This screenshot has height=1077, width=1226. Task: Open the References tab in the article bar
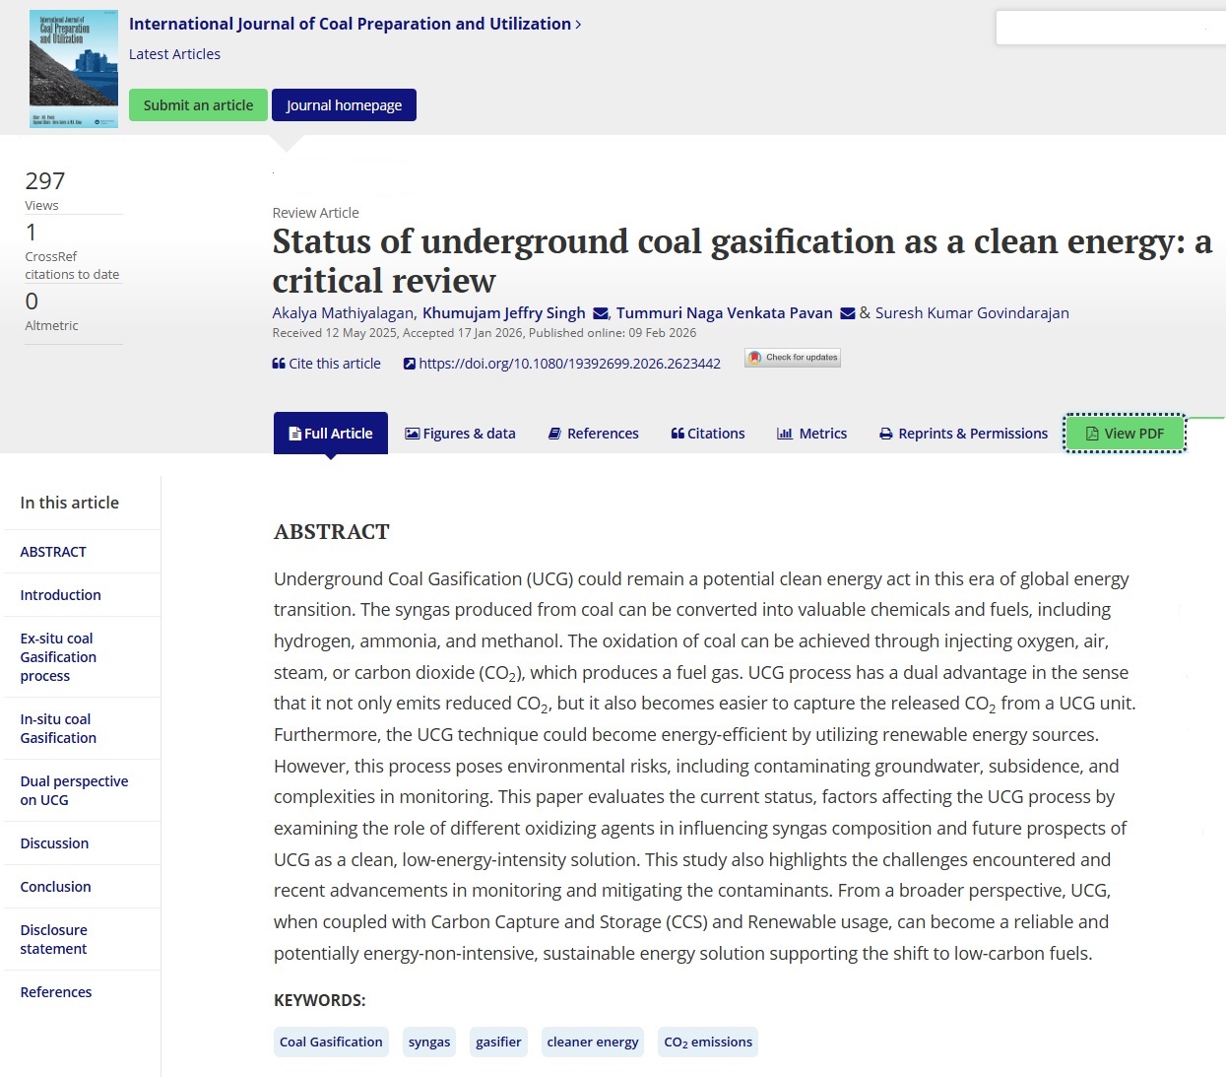tap(593, 434)
